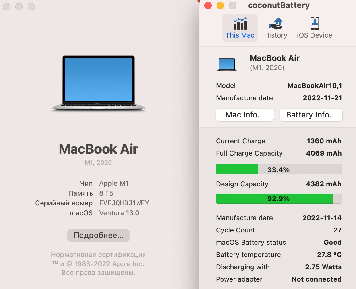356x289 pixels.
Task: Click the coconutBattery window title
Action: (x=279, y=5)
